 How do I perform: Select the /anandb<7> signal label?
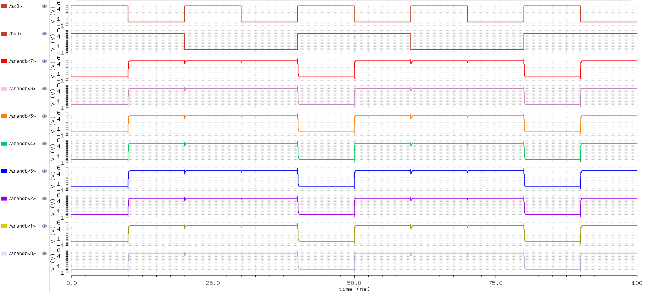tap(22, 61)
